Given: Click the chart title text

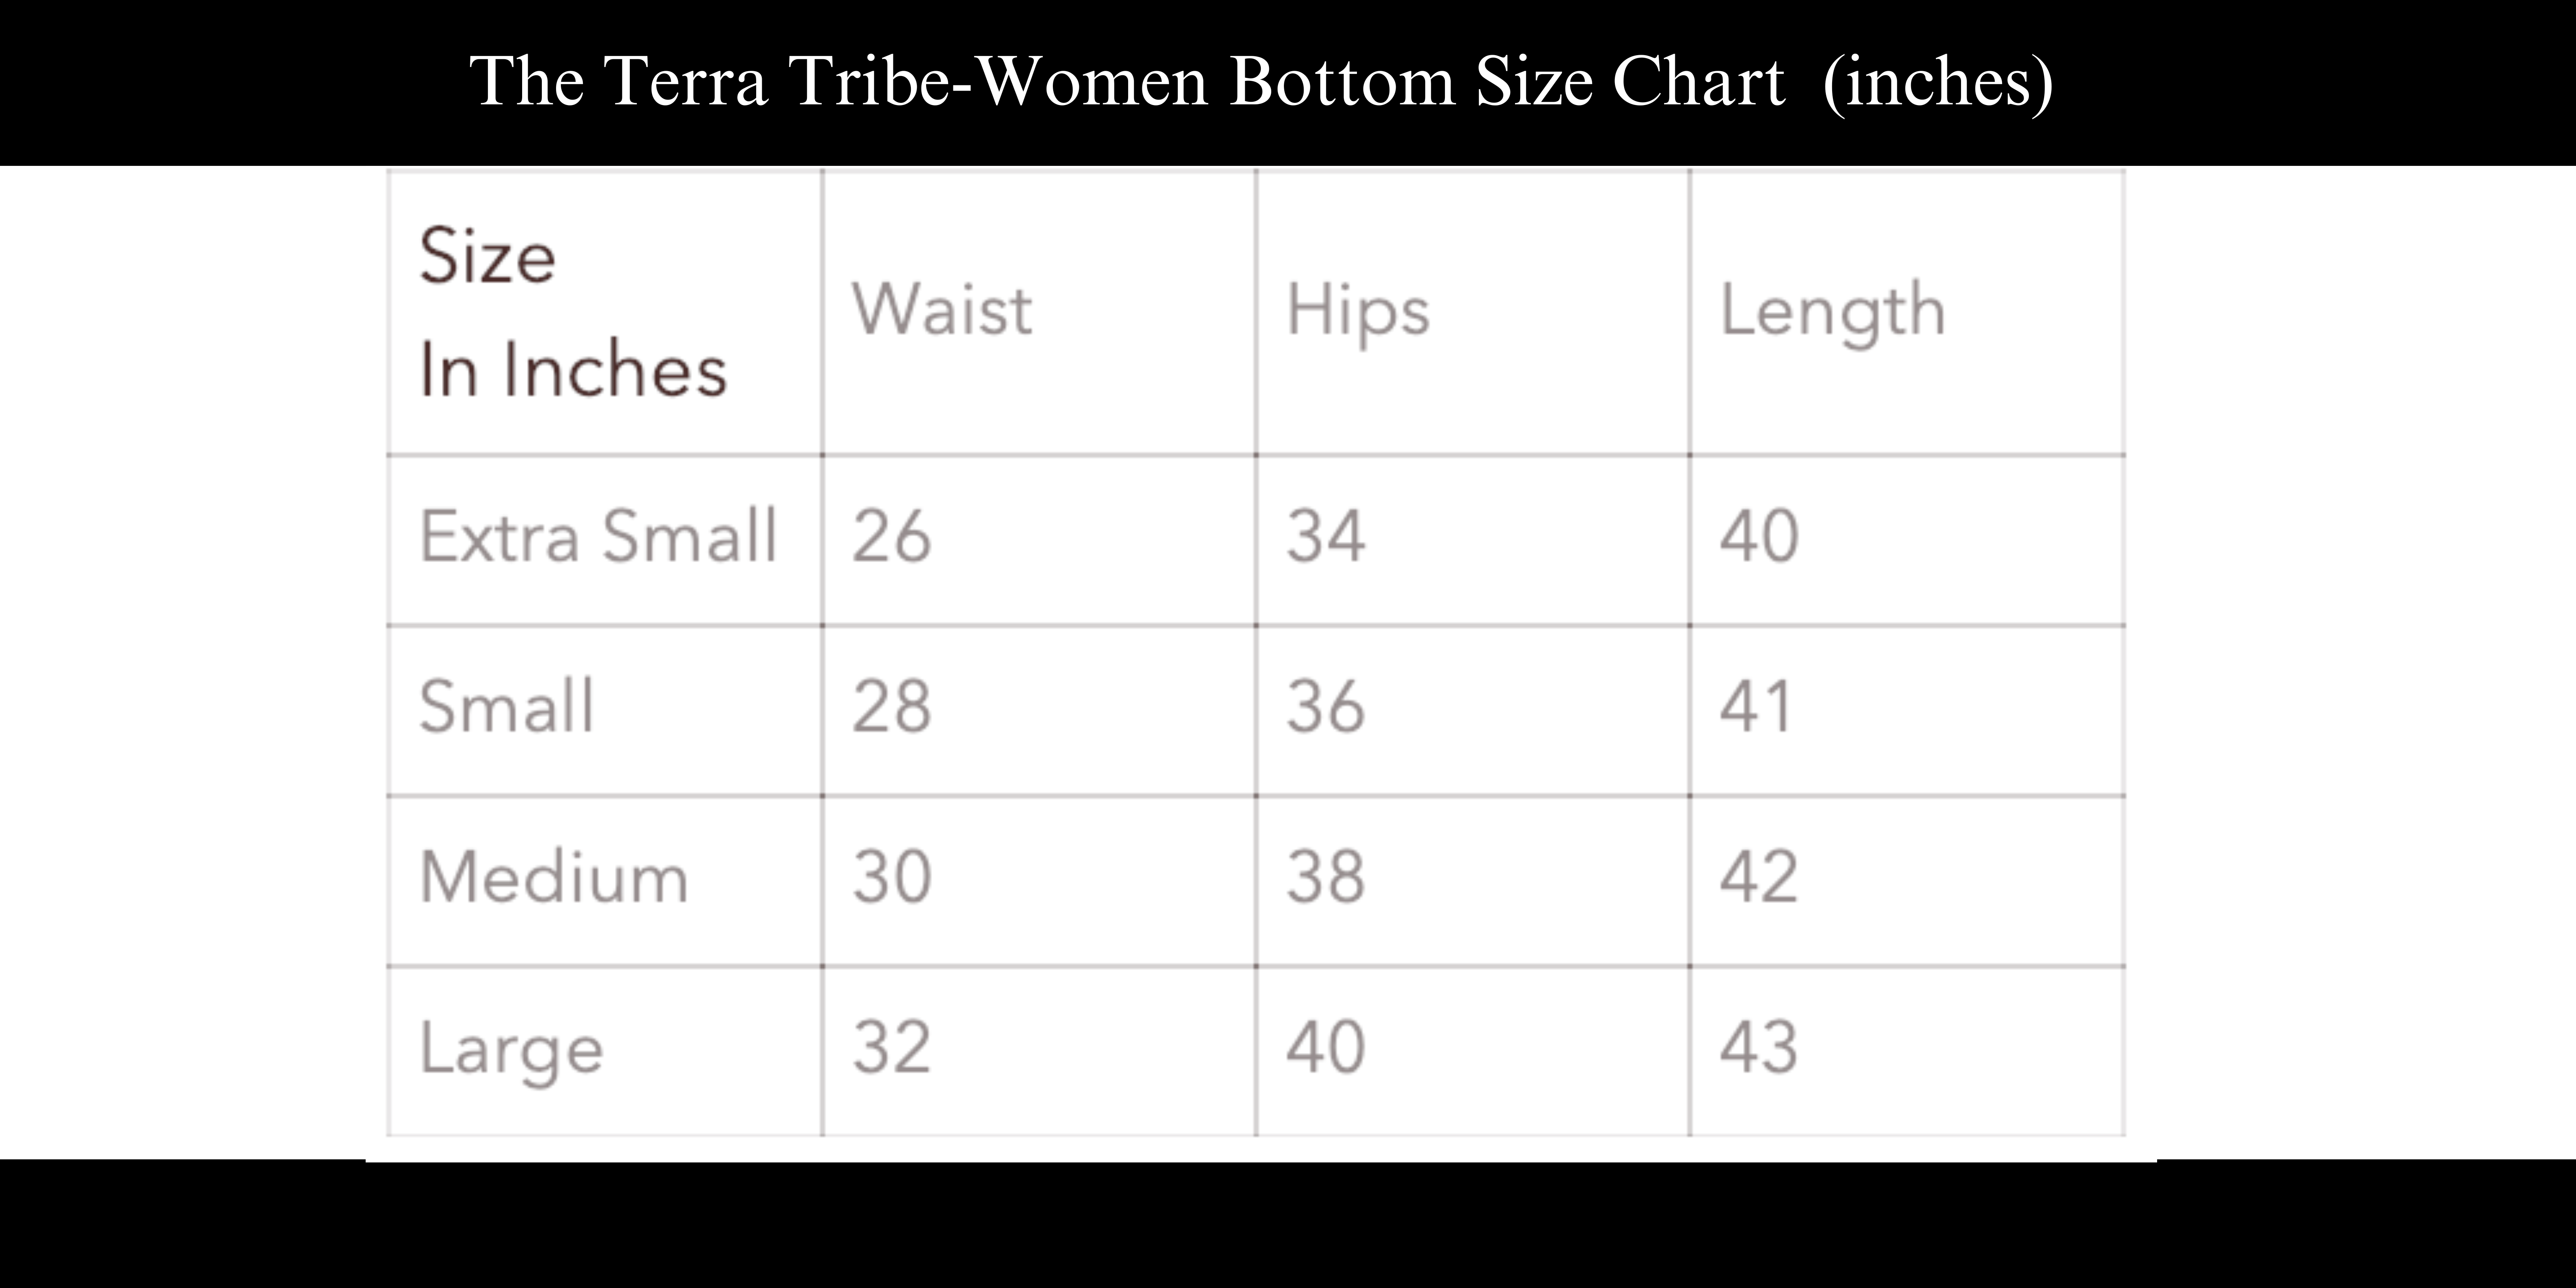Looking at the screenshot, I should click(1261, 81).
